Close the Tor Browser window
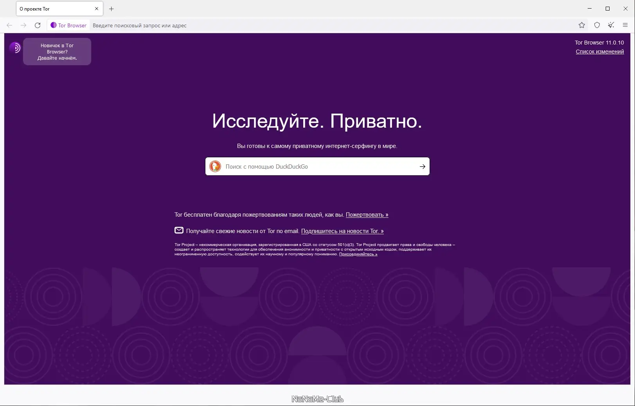This screenshot has width=635, height=406. coord(626,9)
